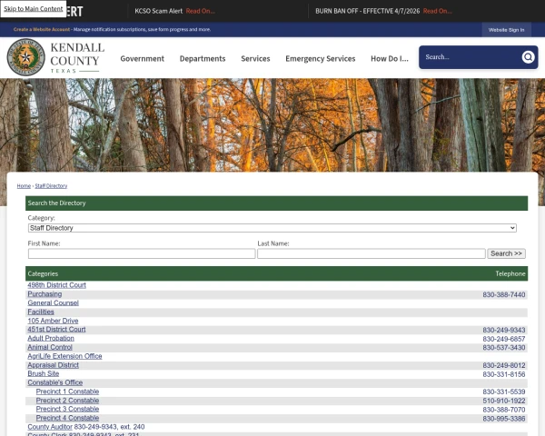Click Appraisal District phone 830-249-8012
The image size is (545, 436).
point(503,365)
